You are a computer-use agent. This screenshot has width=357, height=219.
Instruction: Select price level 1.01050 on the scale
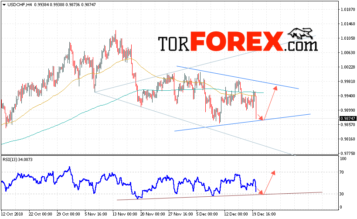pos(348,38)
